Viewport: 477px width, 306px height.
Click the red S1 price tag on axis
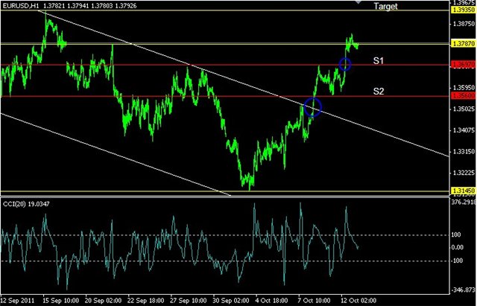[x=463, y=66]
